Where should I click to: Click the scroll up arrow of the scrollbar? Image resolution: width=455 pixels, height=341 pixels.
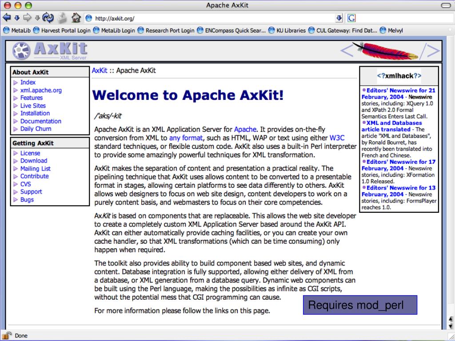[x=451, y=319]
